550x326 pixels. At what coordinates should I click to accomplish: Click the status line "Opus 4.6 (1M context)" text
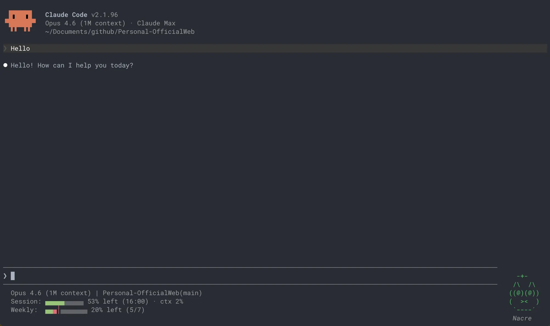pyautogui.click(x=51, y=293)
